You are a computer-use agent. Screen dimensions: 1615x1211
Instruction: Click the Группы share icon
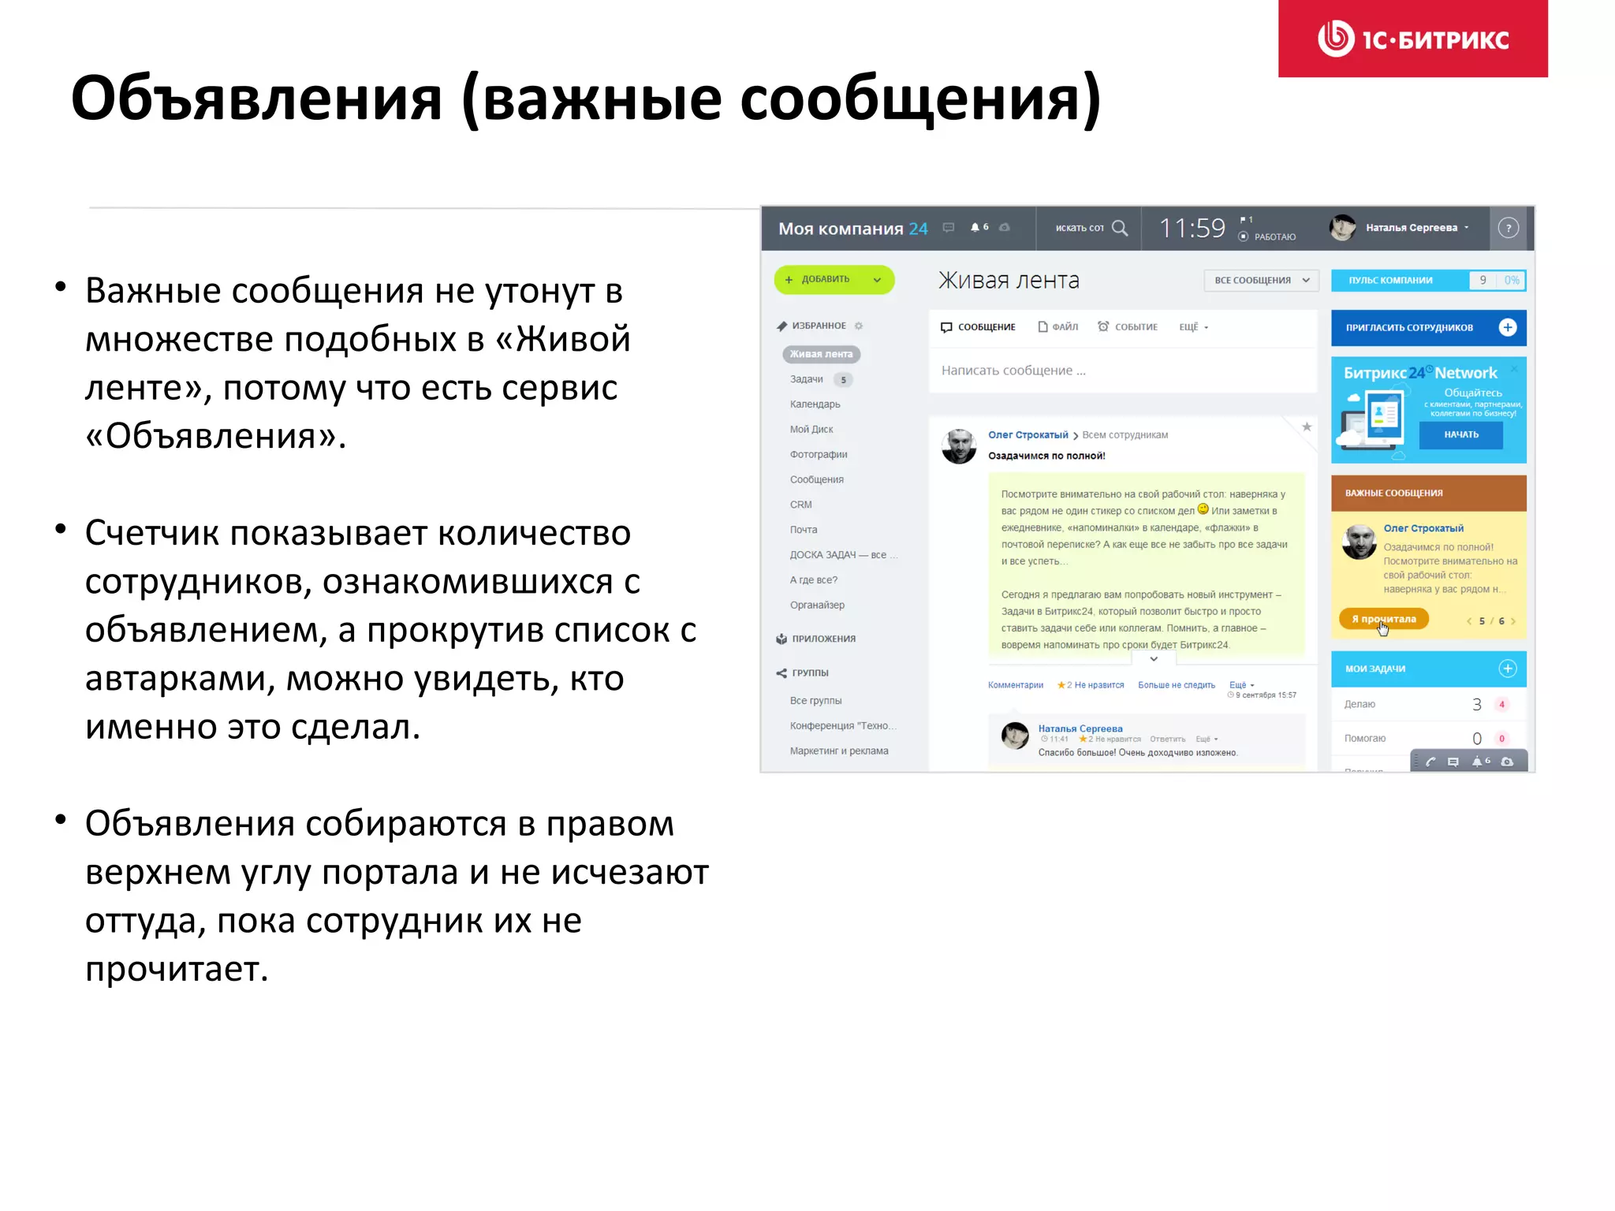pos(781,673)
